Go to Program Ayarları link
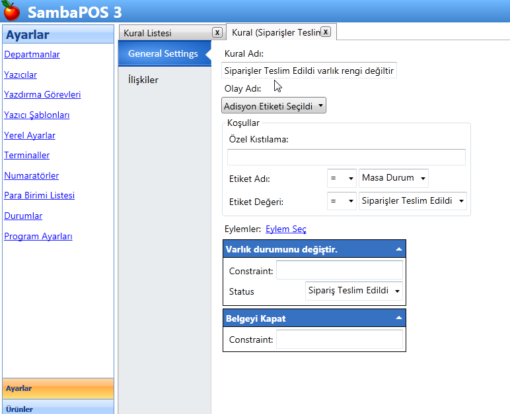 [x=38, y=237]
